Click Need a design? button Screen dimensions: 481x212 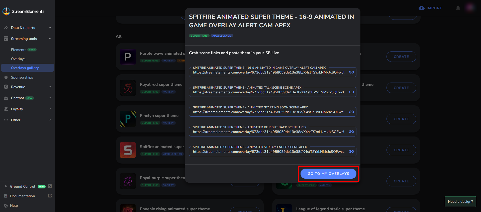pos(460,201)
